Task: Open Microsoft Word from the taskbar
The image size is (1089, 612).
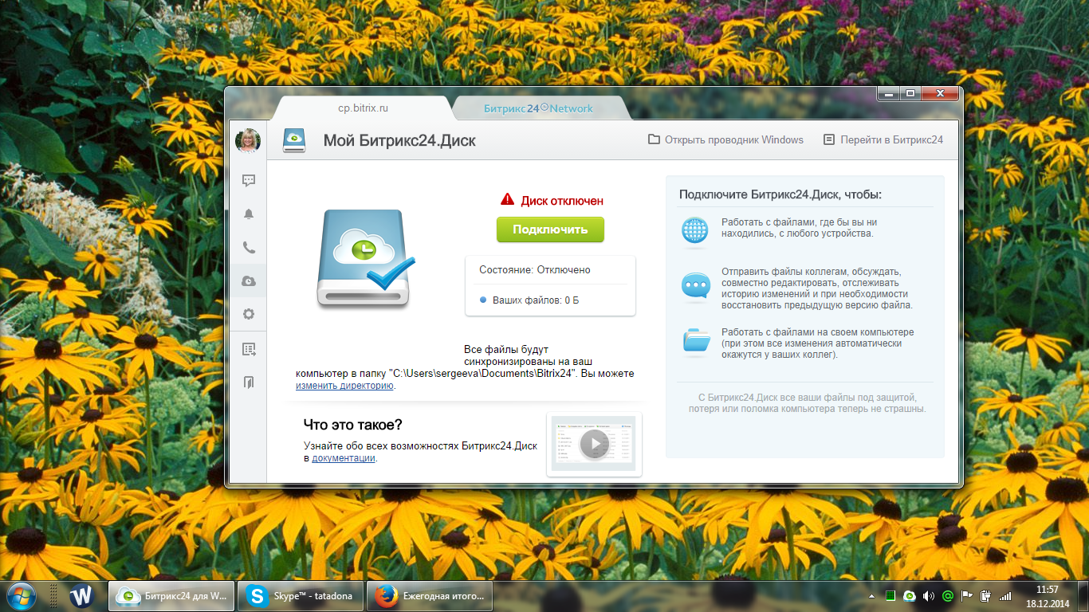Action: coord(82,595)
